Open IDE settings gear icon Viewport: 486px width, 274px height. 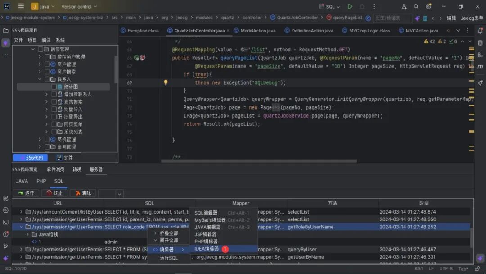coord(428,6)
